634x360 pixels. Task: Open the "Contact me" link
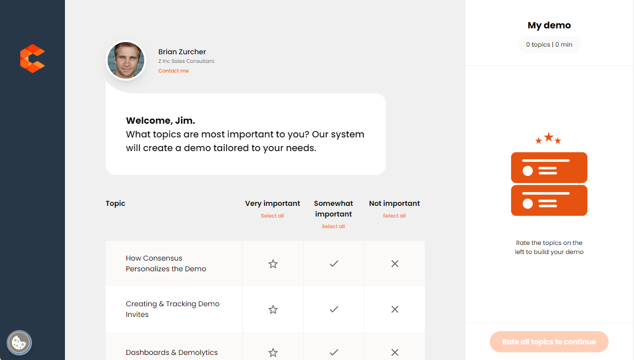(173, 70)
